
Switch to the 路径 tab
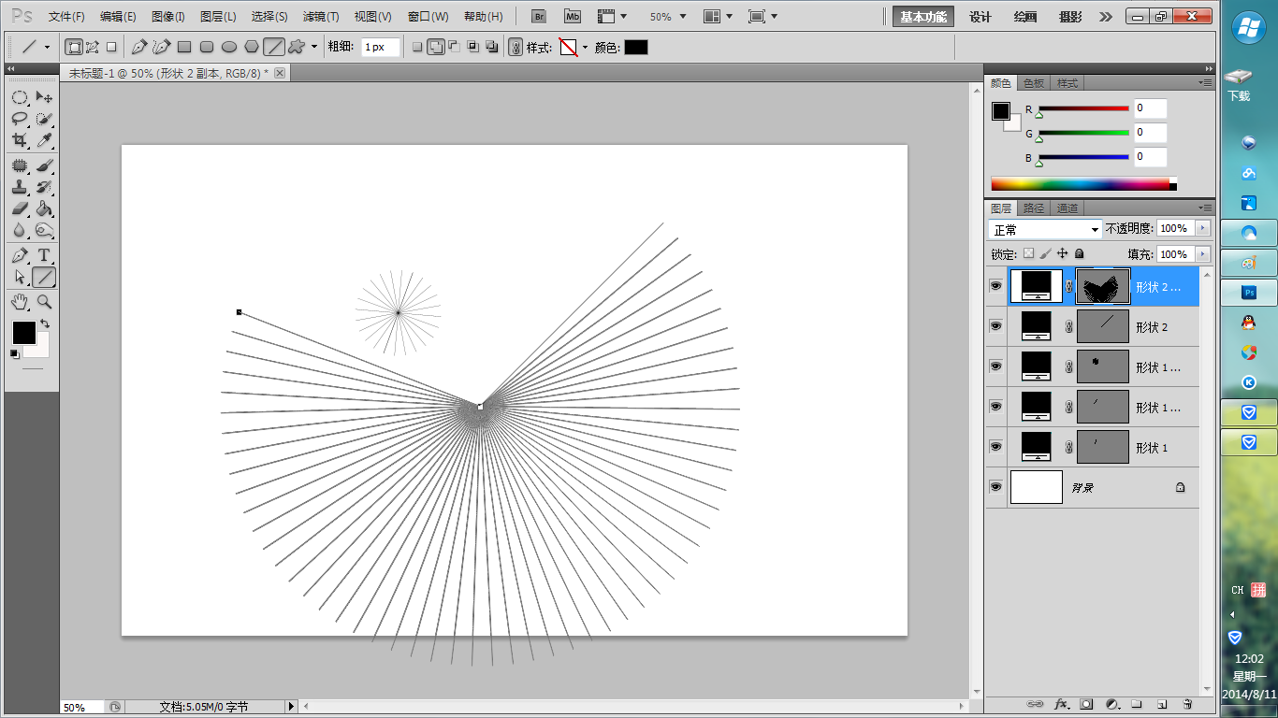(x=1033, y=208)
